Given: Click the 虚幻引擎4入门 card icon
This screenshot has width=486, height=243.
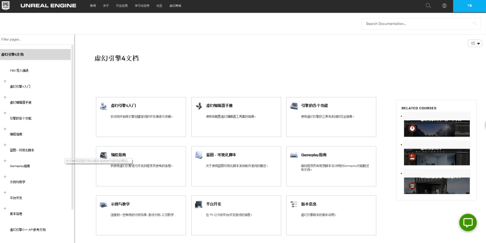Looking at the screenshot, I should pos(103,106).
